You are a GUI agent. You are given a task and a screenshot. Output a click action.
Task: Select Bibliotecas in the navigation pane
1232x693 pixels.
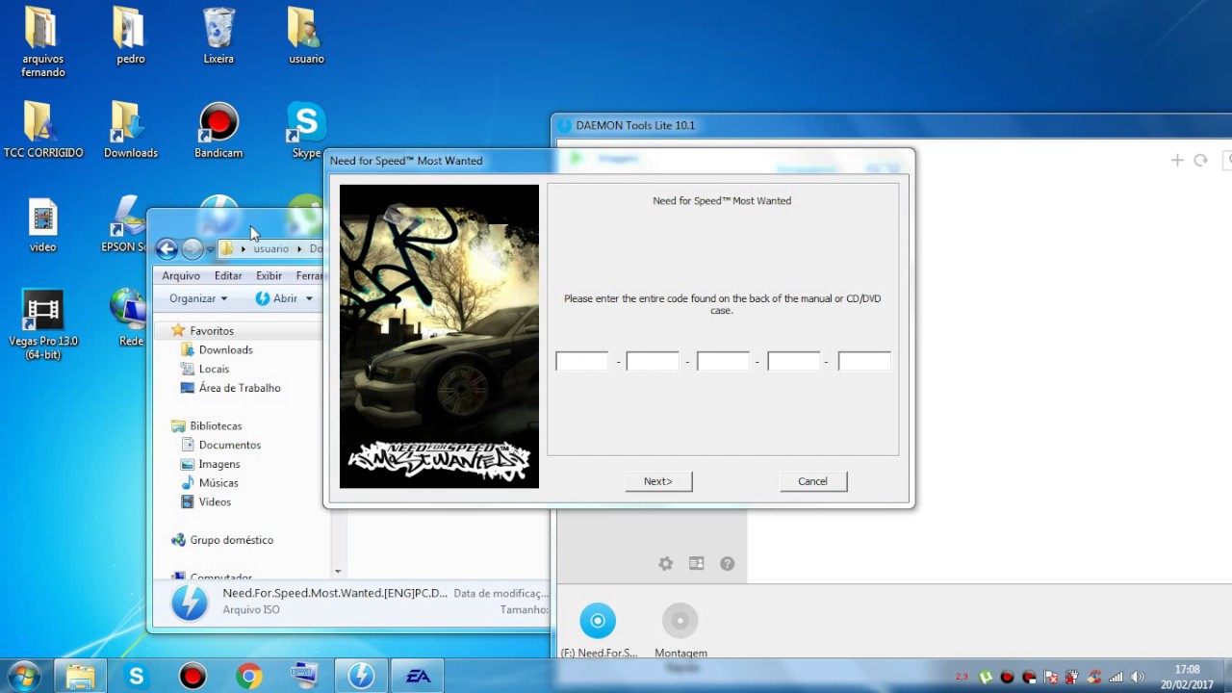tap(206, 425)
